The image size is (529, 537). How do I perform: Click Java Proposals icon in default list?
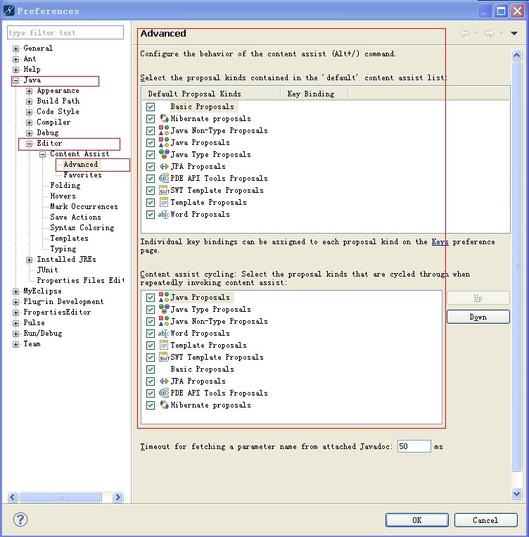coord(164,142)
